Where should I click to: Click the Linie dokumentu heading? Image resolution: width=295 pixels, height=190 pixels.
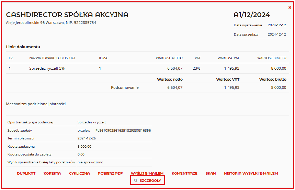[x=23, y=47]
